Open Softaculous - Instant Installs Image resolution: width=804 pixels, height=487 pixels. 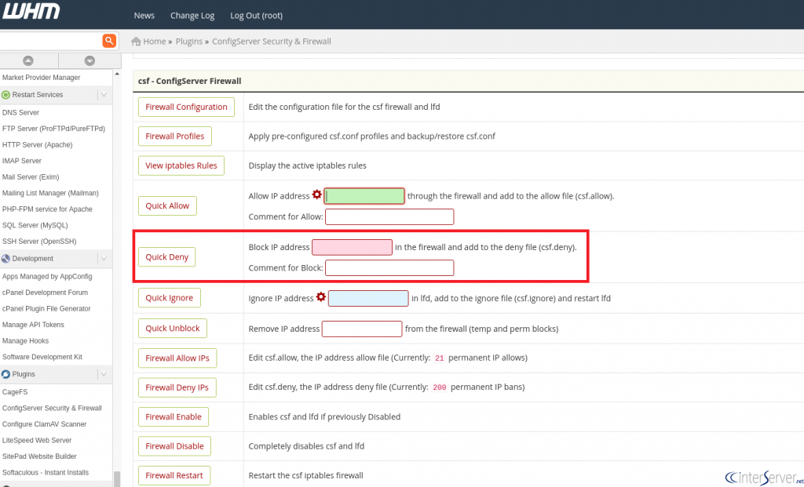tap(45, 473)
